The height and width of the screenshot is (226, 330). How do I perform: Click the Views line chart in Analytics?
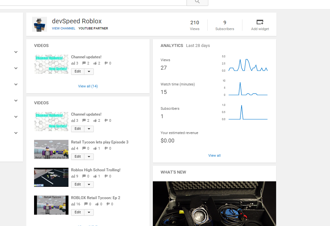[x=248, y=65]
